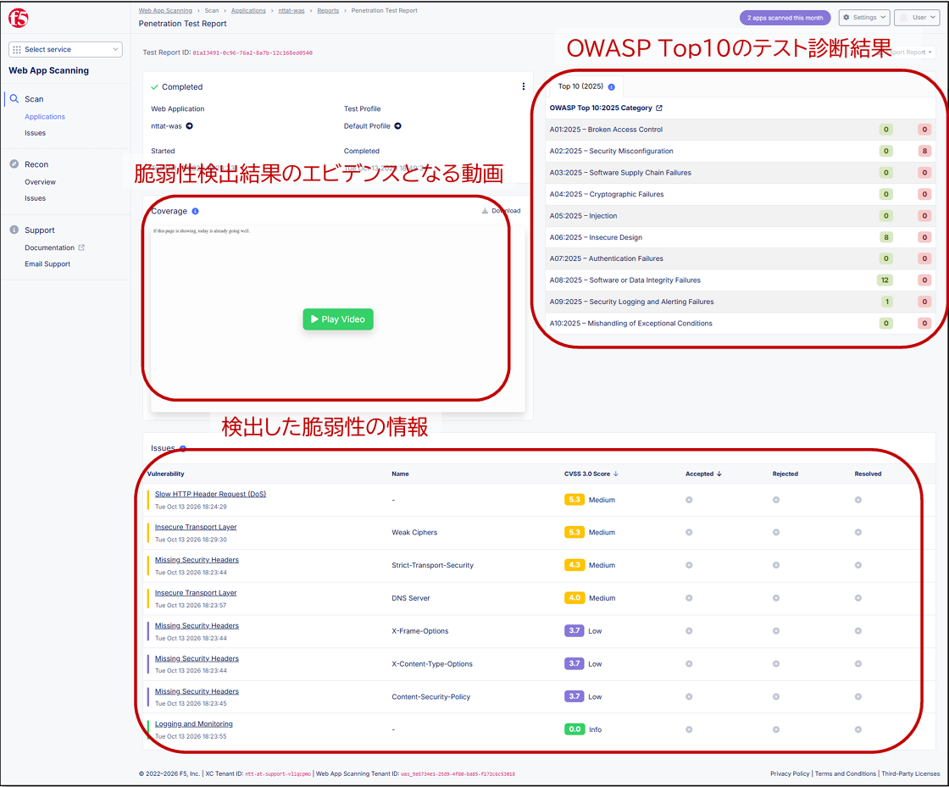Viewport: 949px width, 787px height.
Task: Click the 0.0 Info score badge
Action: (x=574, y=729)
